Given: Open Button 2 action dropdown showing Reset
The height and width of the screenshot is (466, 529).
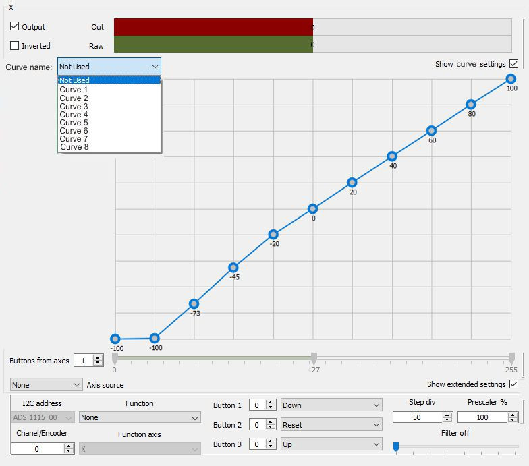Looking at the screenshot, I should click(331, 425).
